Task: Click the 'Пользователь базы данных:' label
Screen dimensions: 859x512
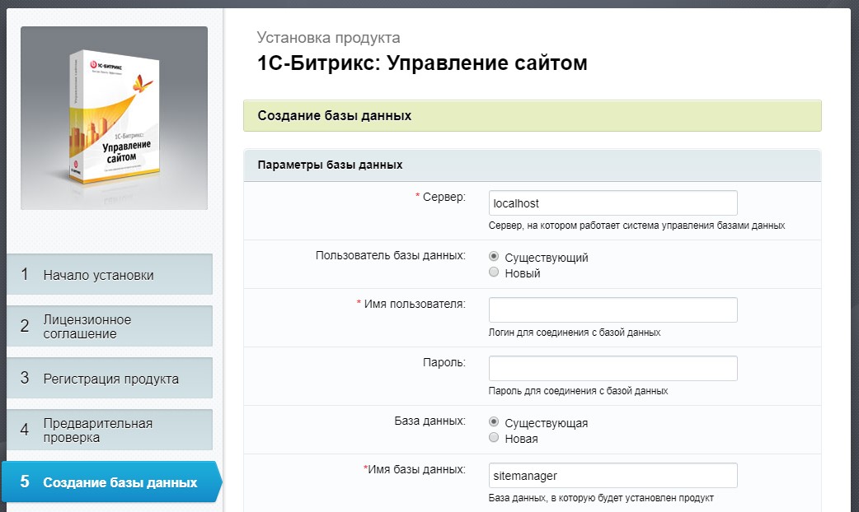Action: click(x=391, y=255)
